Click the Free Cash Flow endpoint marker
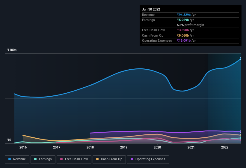The height and width of the screenshot is (168, 246). click(241, 140)
